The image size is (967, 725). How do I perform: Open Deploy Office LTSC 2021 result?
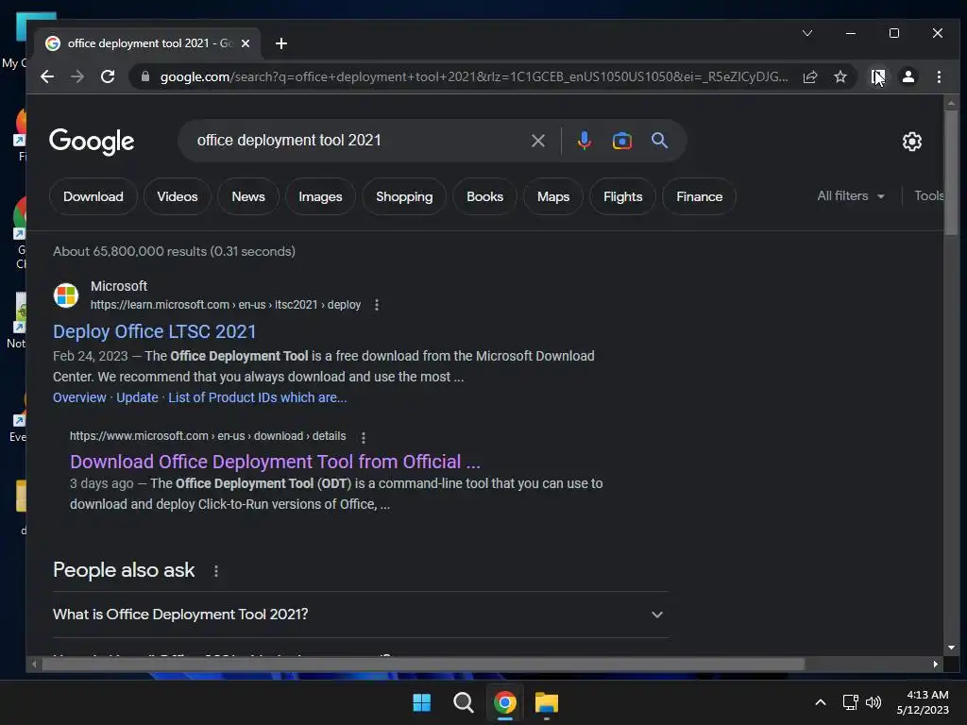coord(154,331)
